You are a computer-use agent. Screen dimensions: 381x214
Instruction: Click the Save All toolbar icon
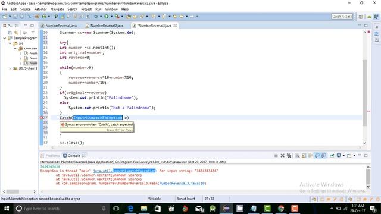click(21, 17)
